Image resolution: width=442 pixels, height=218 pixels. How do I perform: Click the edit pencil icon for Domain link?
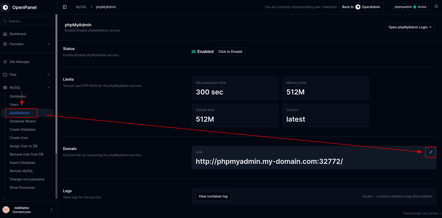click(431, 152)
